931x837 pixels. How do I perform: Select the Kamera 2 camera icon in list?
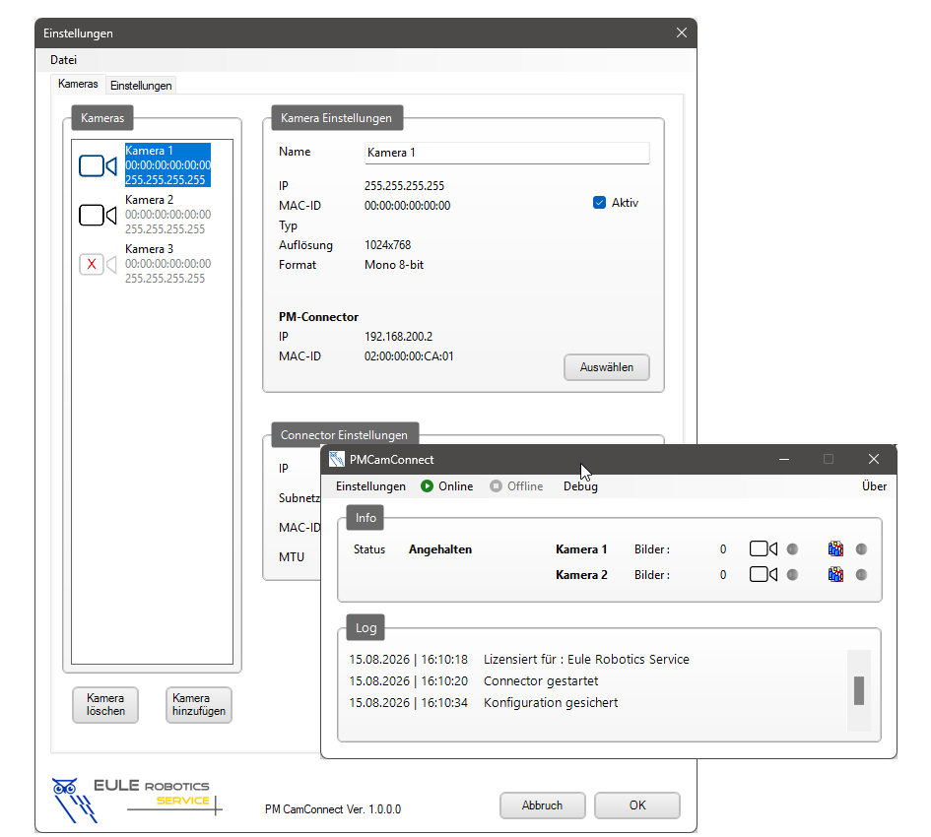[x=98, y=215]
